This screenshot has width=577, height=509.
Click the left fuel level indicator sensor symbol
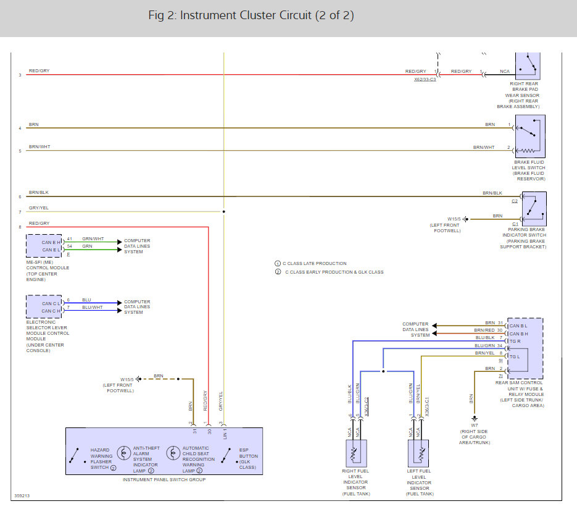[418, 453]
